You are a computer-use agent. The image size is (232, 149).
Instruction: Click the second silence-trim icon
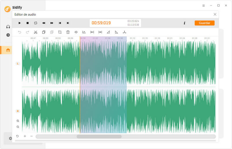(x=100, y=32)
